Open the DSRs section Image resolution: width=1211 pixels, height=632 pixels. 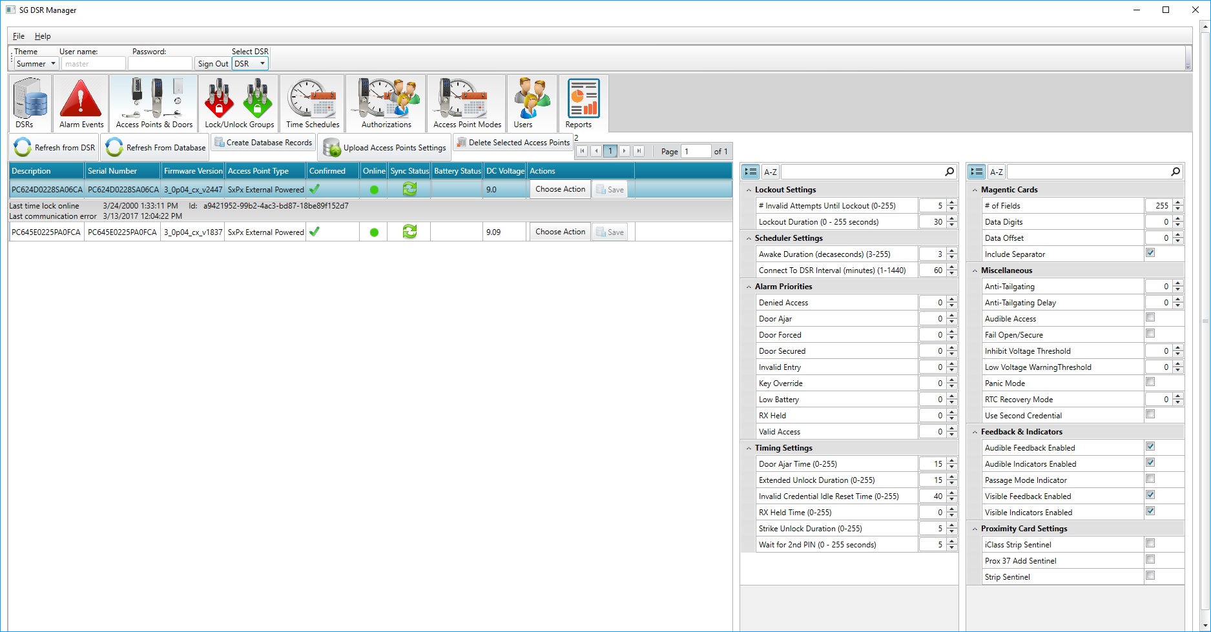pyautogui.click(x=30, y=103)
